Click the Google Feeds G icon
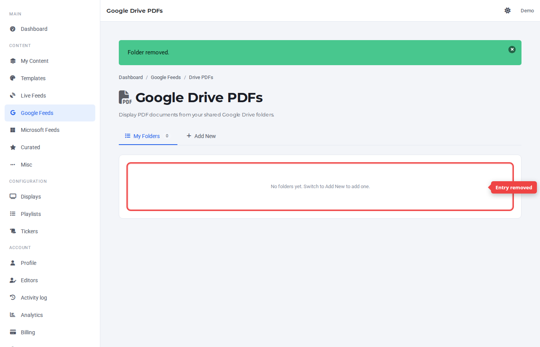The width and height of the screenshot is (540, 347). (13, 113)
